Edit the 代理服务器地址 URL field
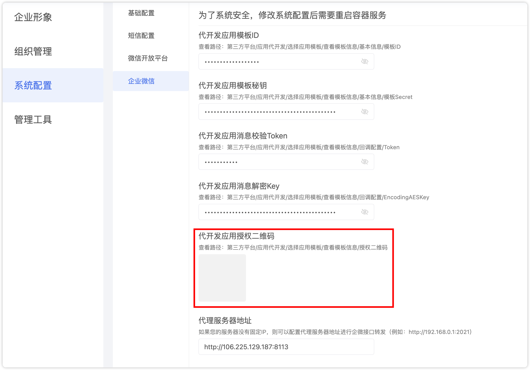This screenshot has height=370, width=530. pos(286,347)
